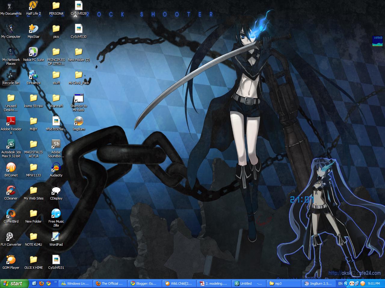Screen dimensions: 385x288
Task: Switch to the Blogger Chrome window
Action: click(145, 283)
